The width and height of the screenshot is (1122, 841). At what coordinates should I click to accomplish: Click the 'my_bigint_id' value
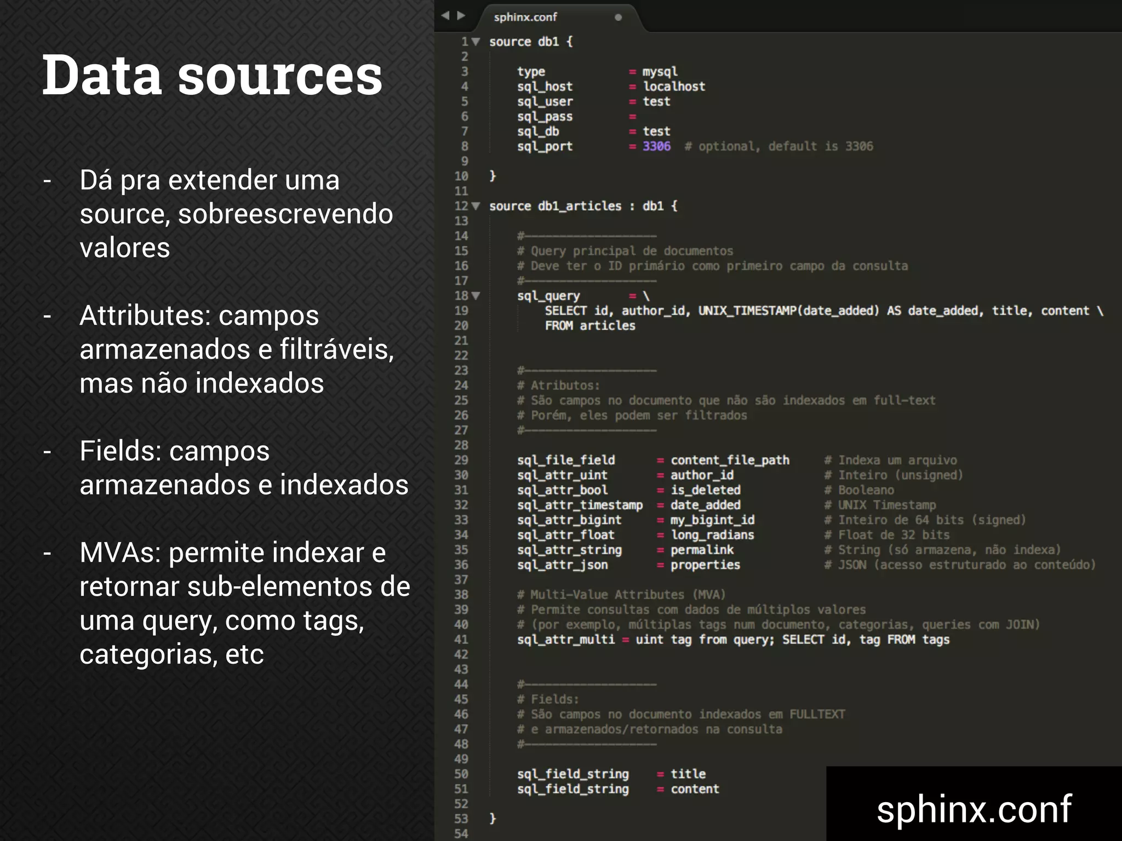(713, 520)
